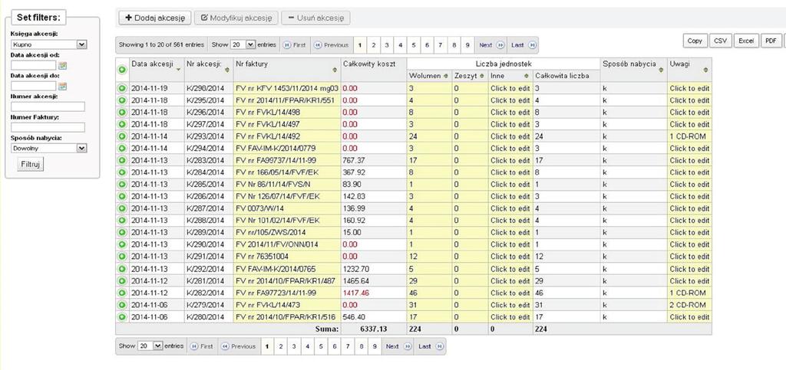This screenshot has height=370, width=786.
Task: Click Last in the bottom pagination
Action: point(430,346)
